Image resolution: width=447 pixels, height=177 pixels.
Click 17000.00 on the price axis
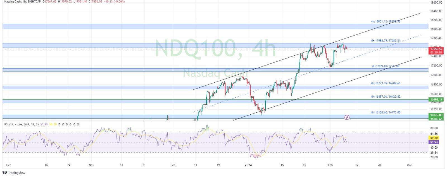tap(437, 75)
